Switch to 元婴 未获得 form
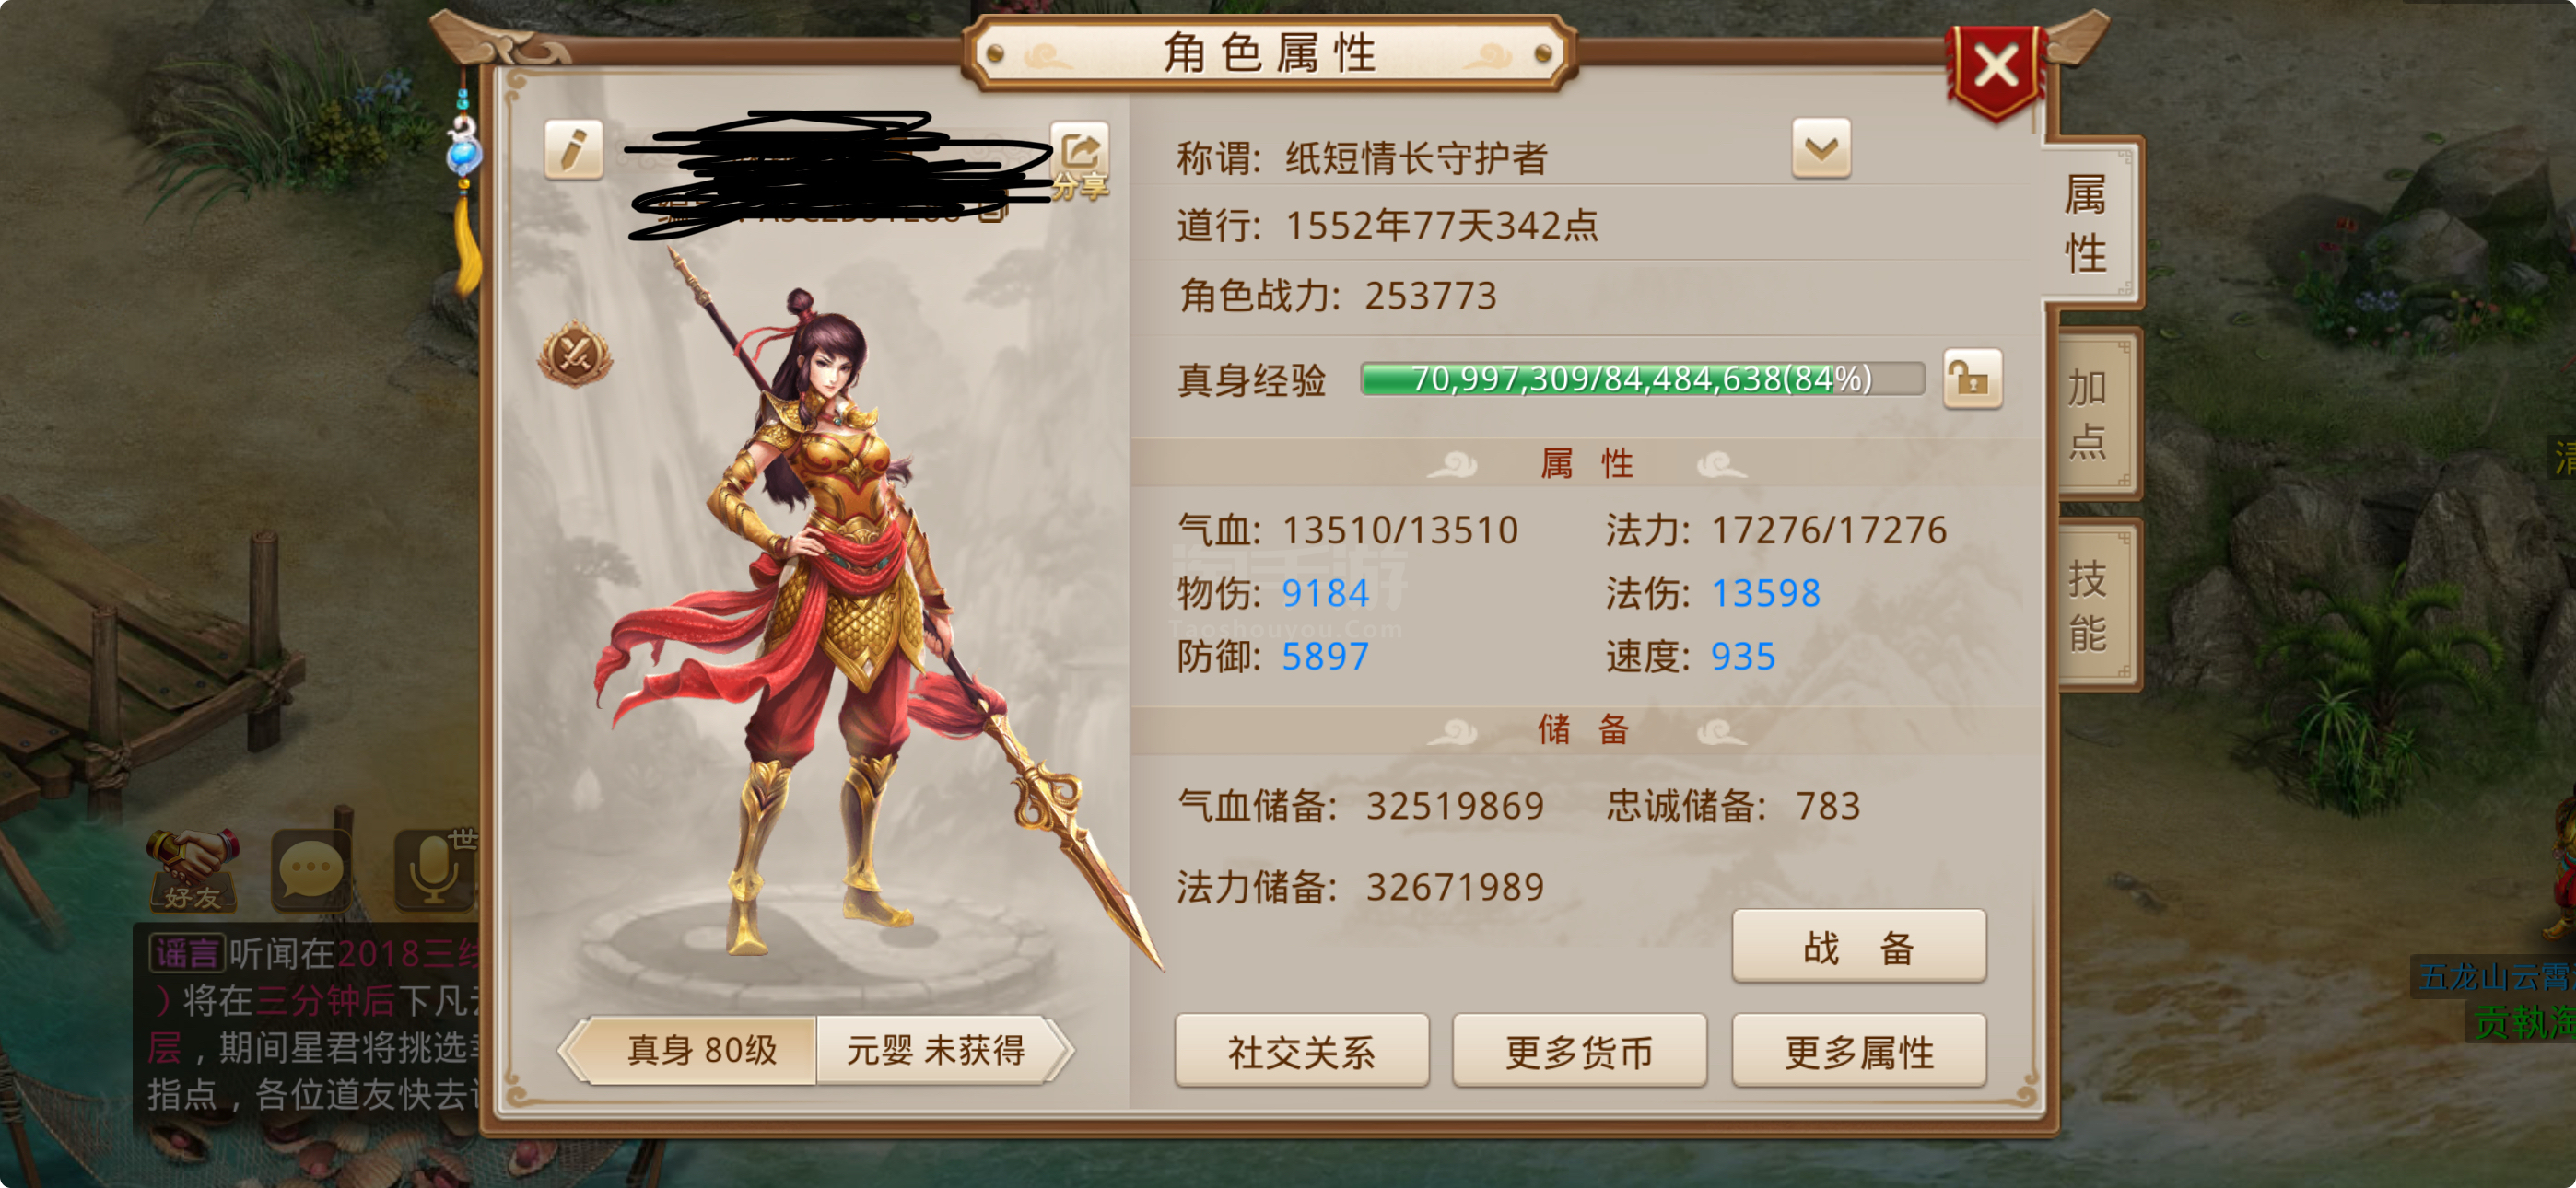Viewport: 2576px width, 1188px height. pyautogui.click(x=939, y=1050)
